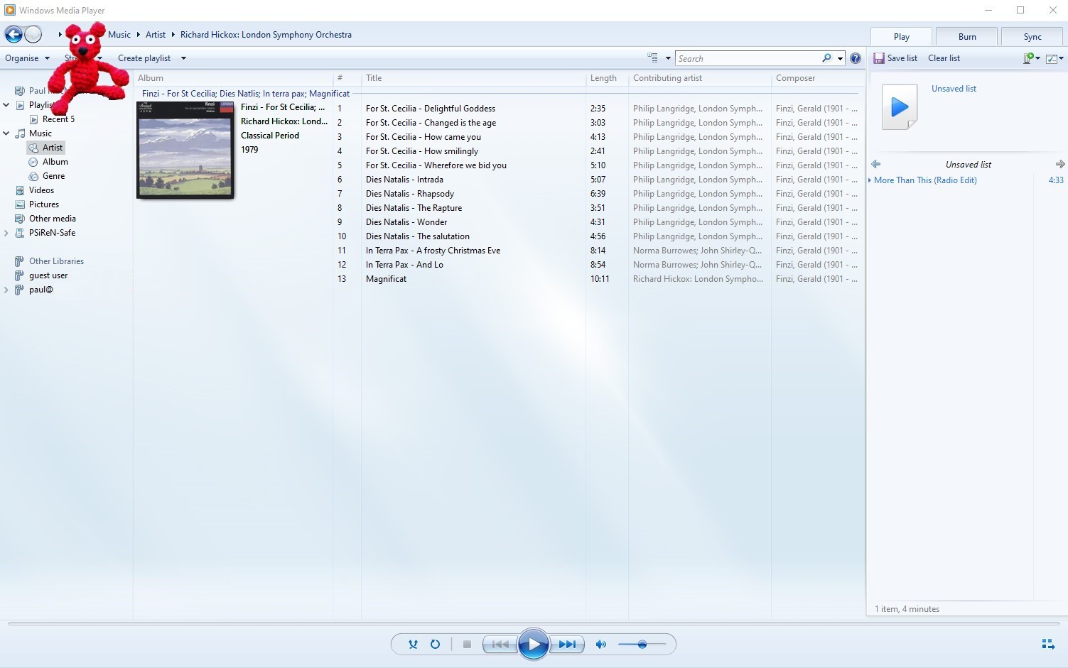The image size is (1068, 668).
Task: Open the View options icon
Action: 652,58
